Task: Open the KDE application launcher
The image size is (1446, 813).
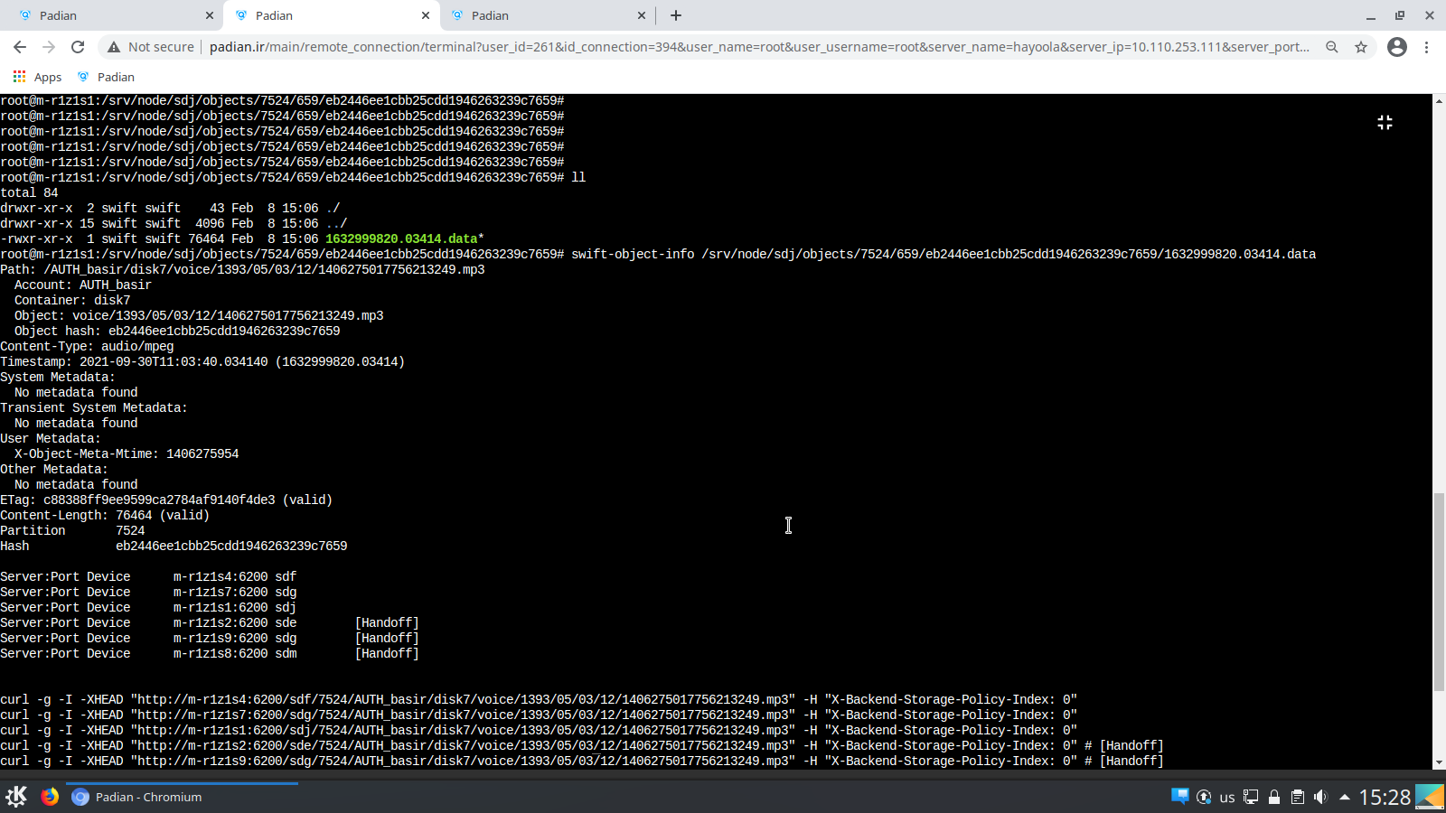Action: click(x=16, y=797)
